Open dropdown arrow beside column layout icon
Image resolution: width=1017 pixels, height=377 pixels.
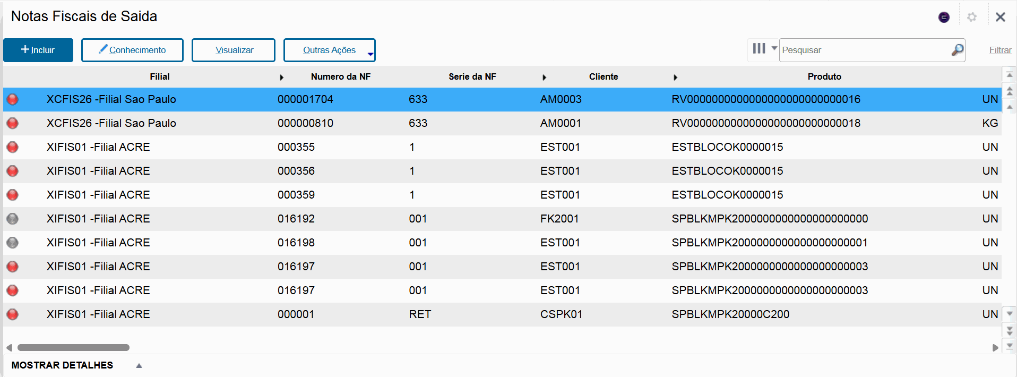[774, 48]
